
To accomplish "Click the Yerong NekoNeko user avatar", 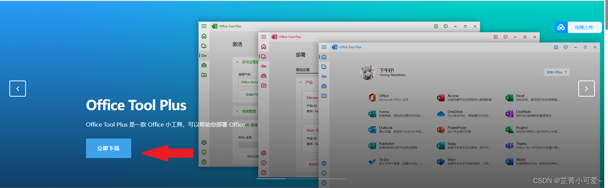I will click(x=368, y=72).
